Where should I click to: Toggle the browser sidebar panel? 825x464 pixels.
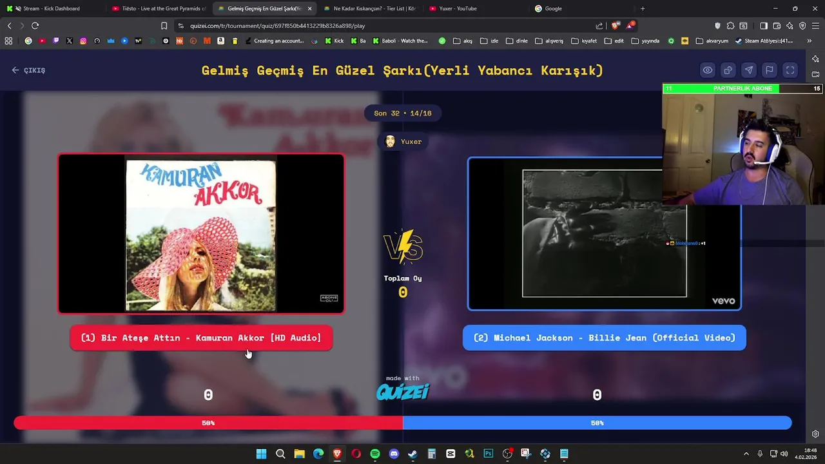[x=764, y=26]
